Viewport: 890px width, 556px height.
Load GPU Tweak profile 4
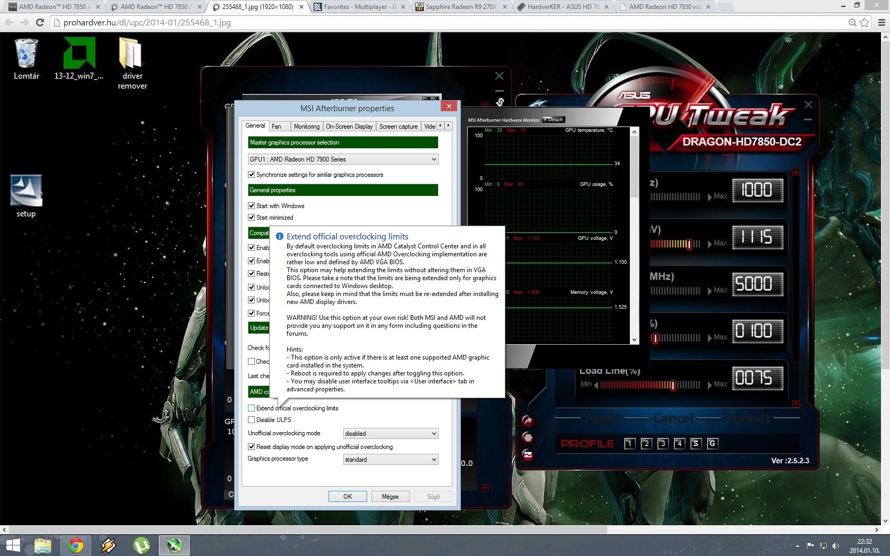679,444
